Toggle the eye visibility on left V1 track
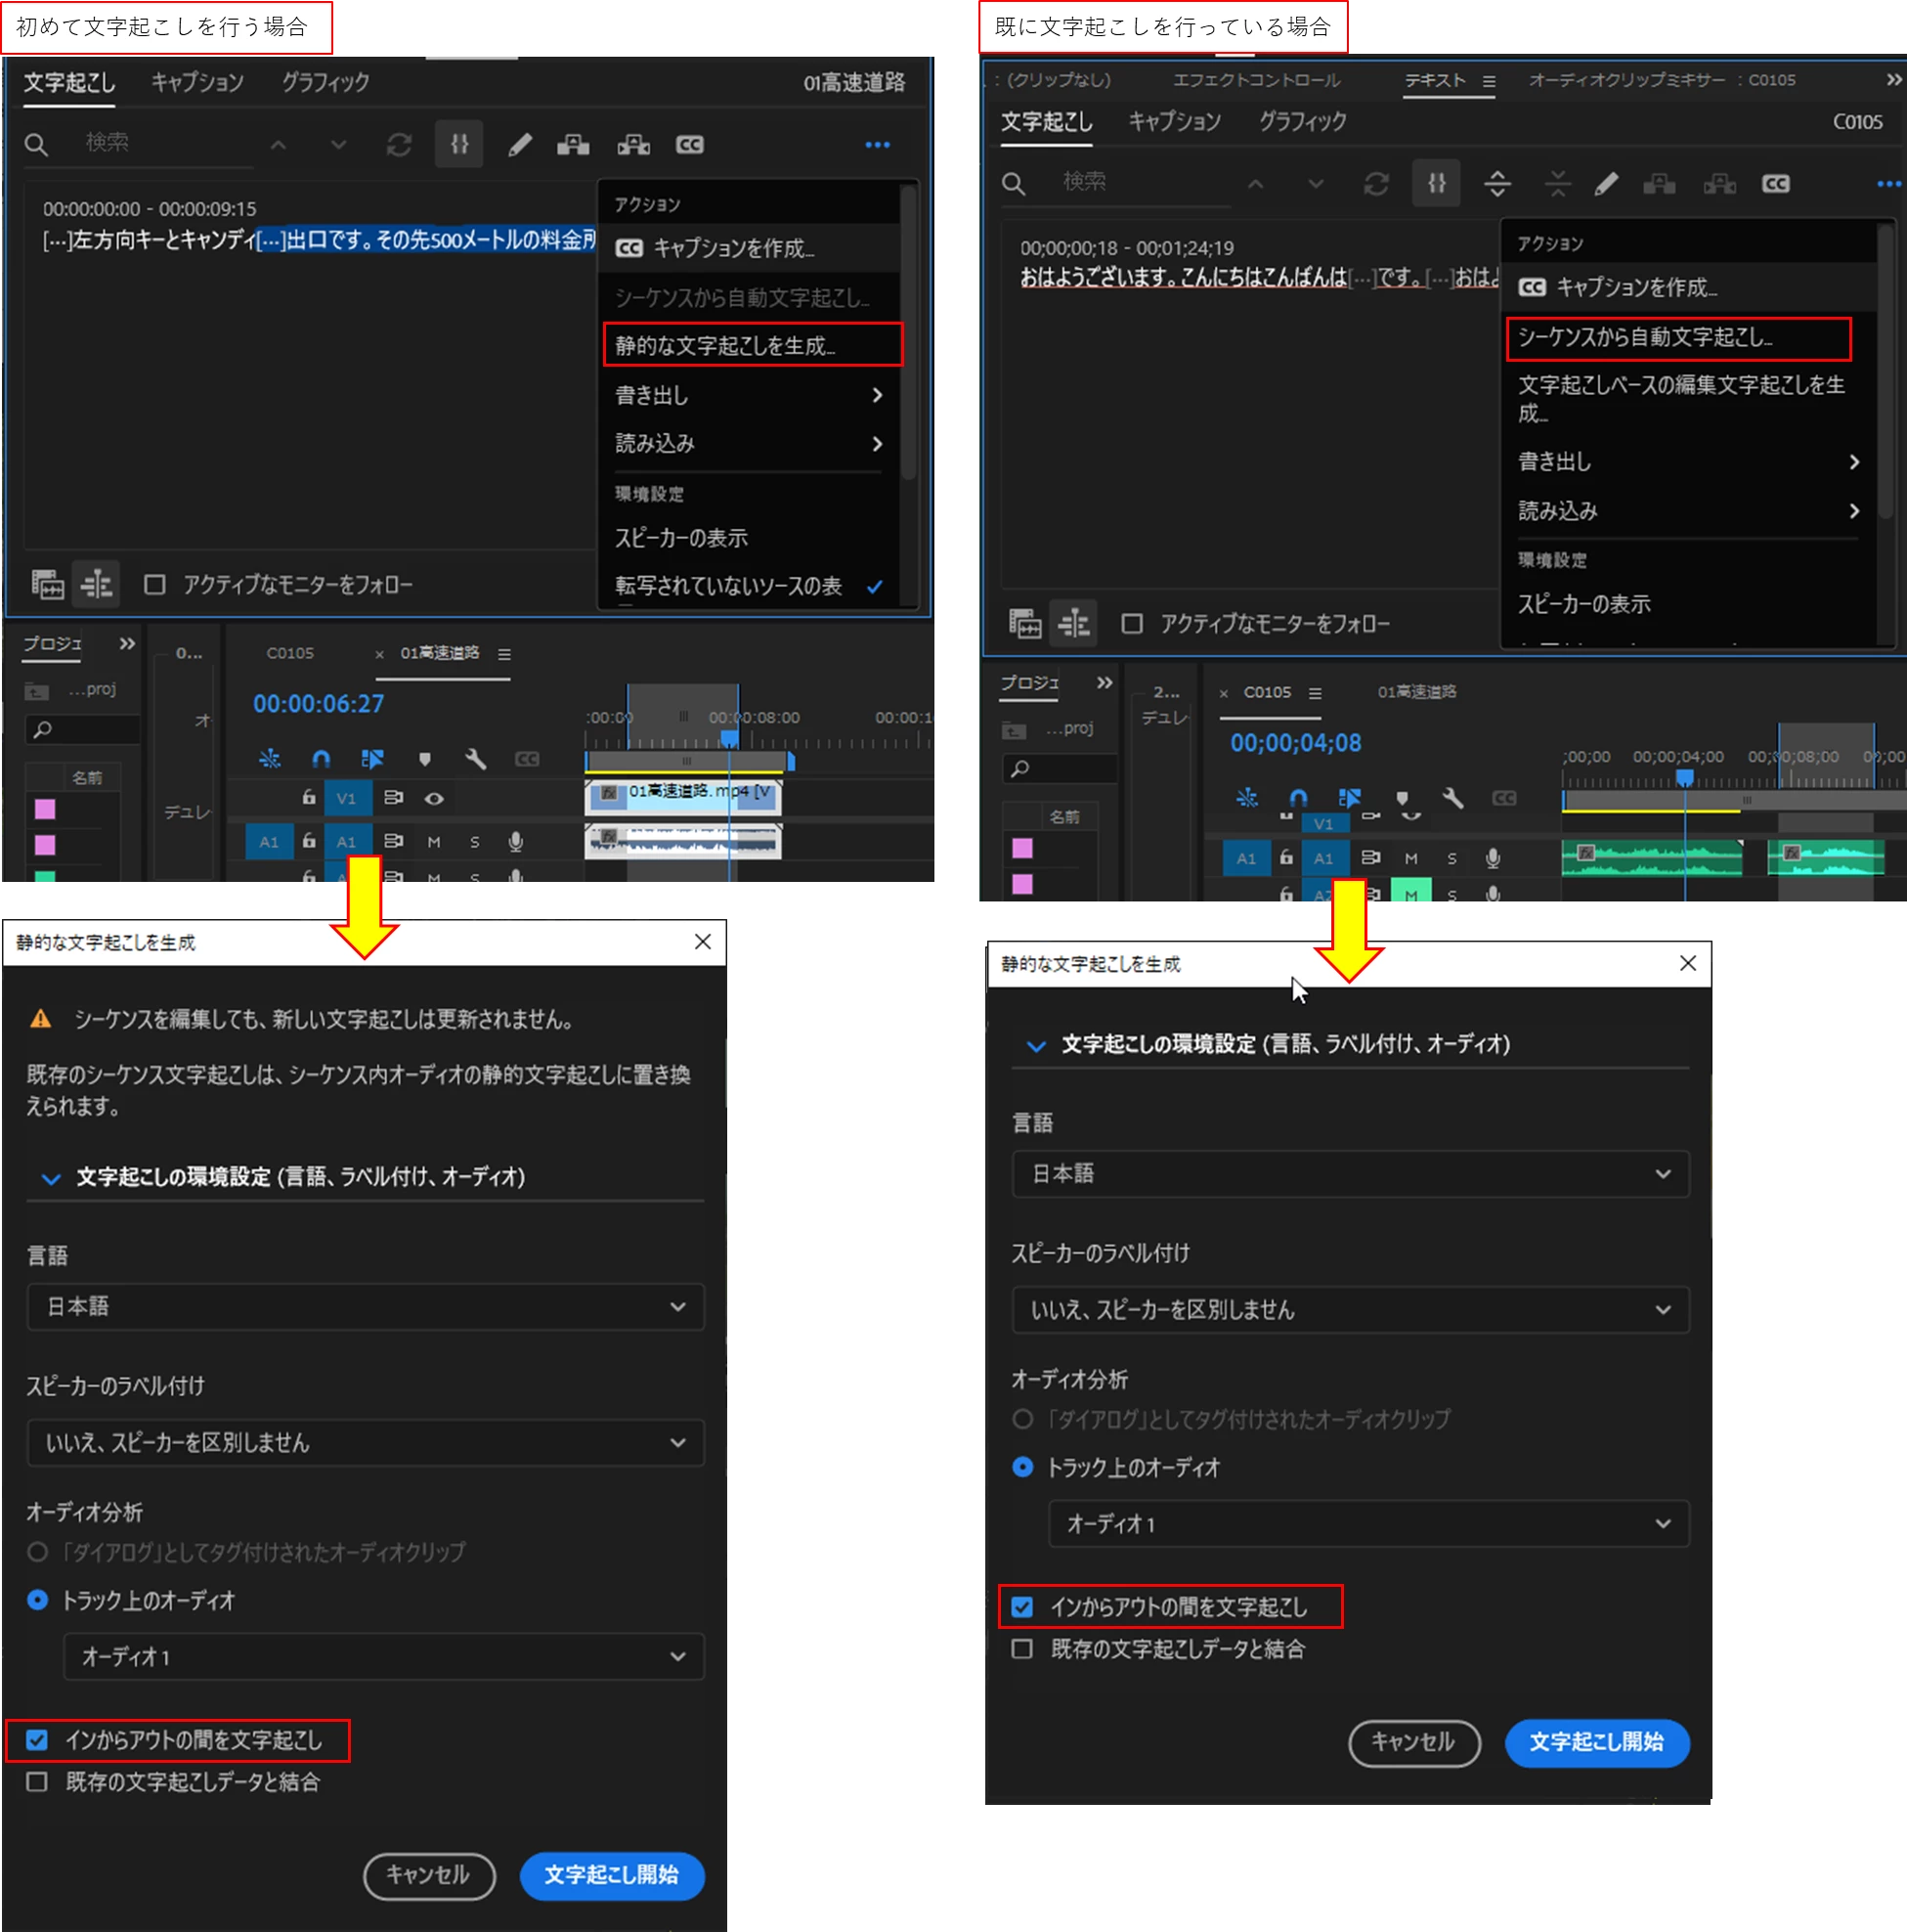 click(x=434, y=799)
